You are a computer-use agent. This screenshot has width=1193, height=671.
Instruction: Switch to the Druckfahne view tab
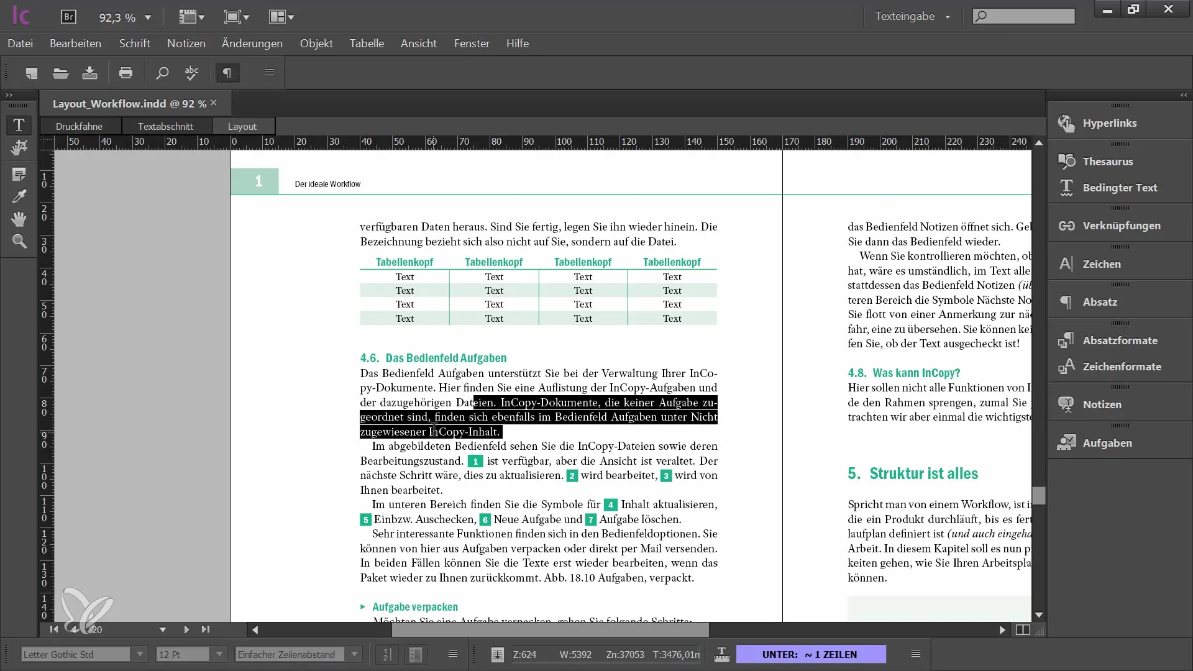click(79, 126)
